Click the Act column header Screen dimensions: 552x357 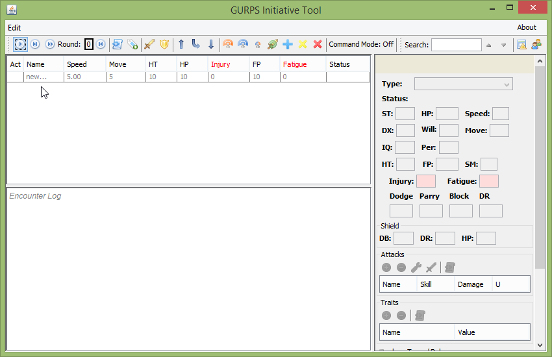click(16, 64)
